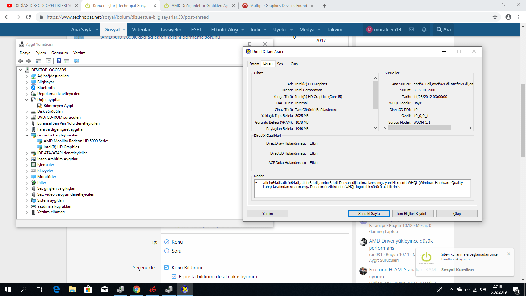The image size is (526, 296).
Task: Click the monitor scan-hardware icon in Aygıt Yöneticisi toolbar
Action: click(77, 61)
